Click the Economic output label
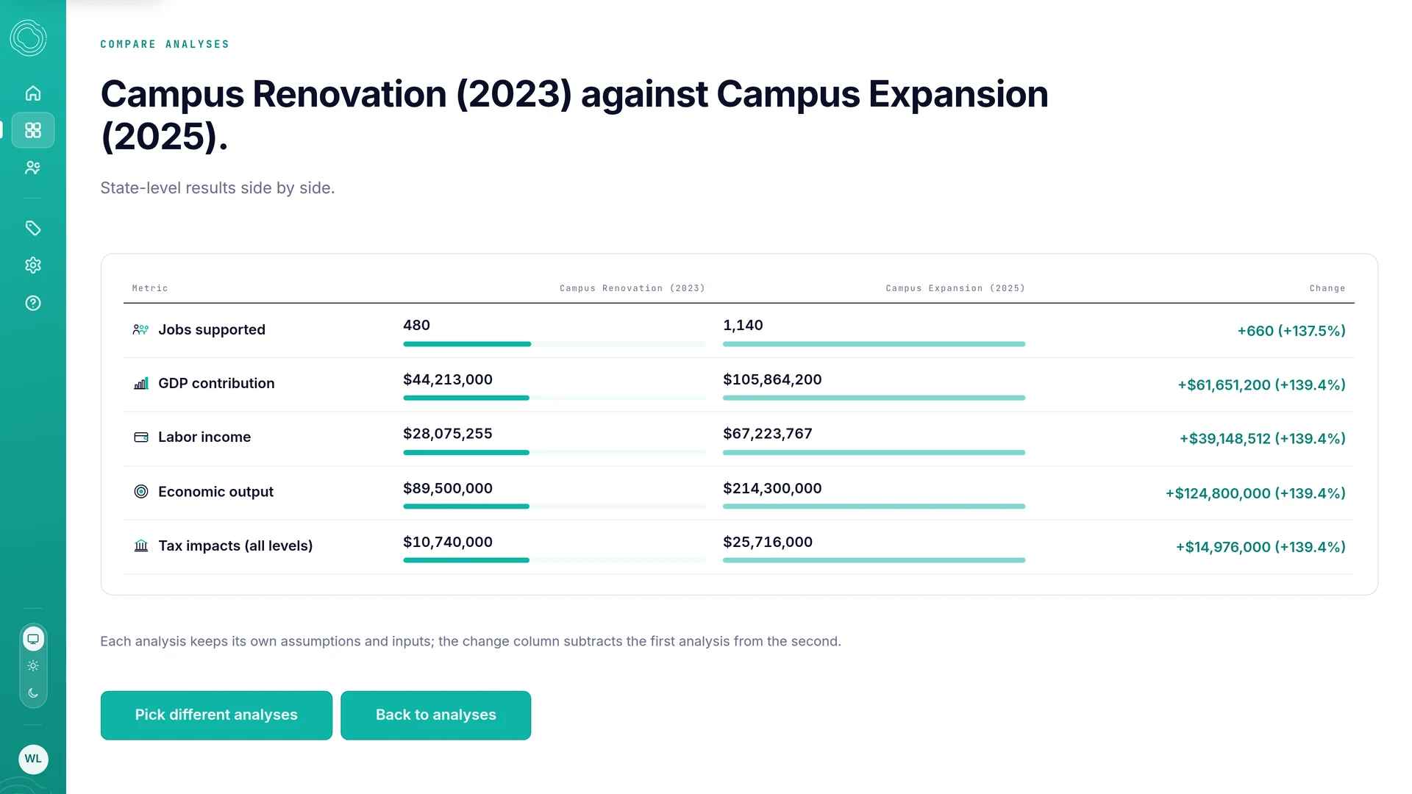1412x794 pixels. click(x=215, y=492)
